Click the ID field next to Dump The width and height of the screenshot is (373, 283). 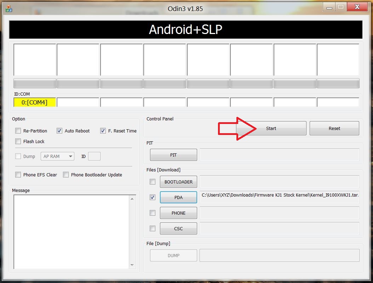tap(94, 156)
